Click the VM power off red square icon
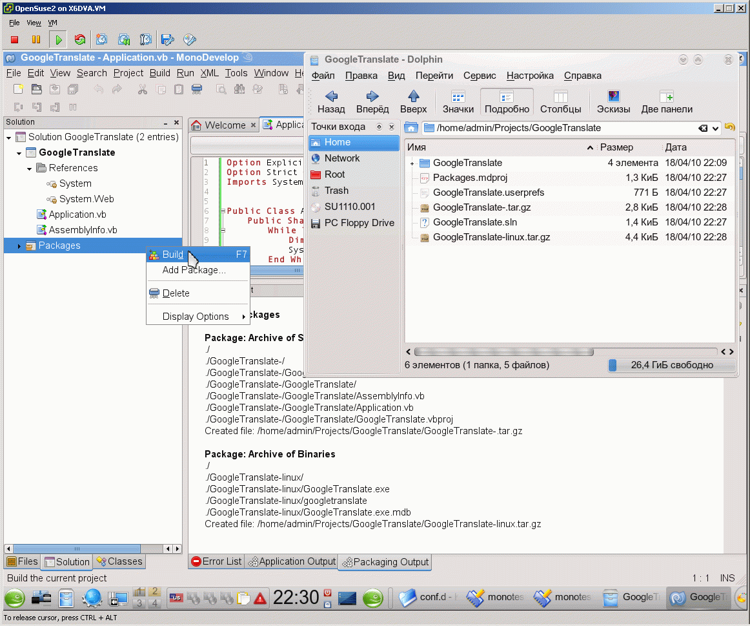Screen dimensions: 750x626 coord(14,39)
